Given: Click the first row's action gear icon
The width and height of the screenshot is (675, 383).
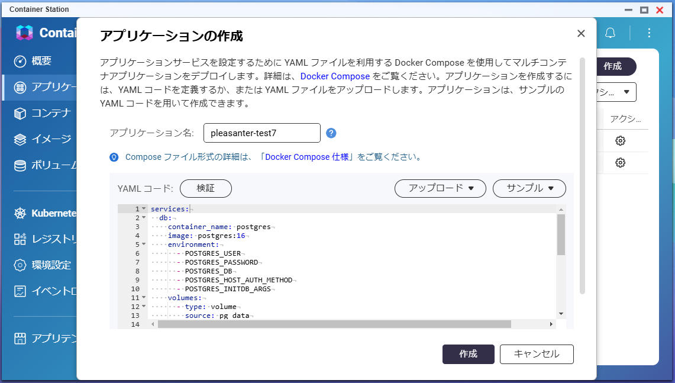Looking at the screenshot, I should (x=620, y=141).
